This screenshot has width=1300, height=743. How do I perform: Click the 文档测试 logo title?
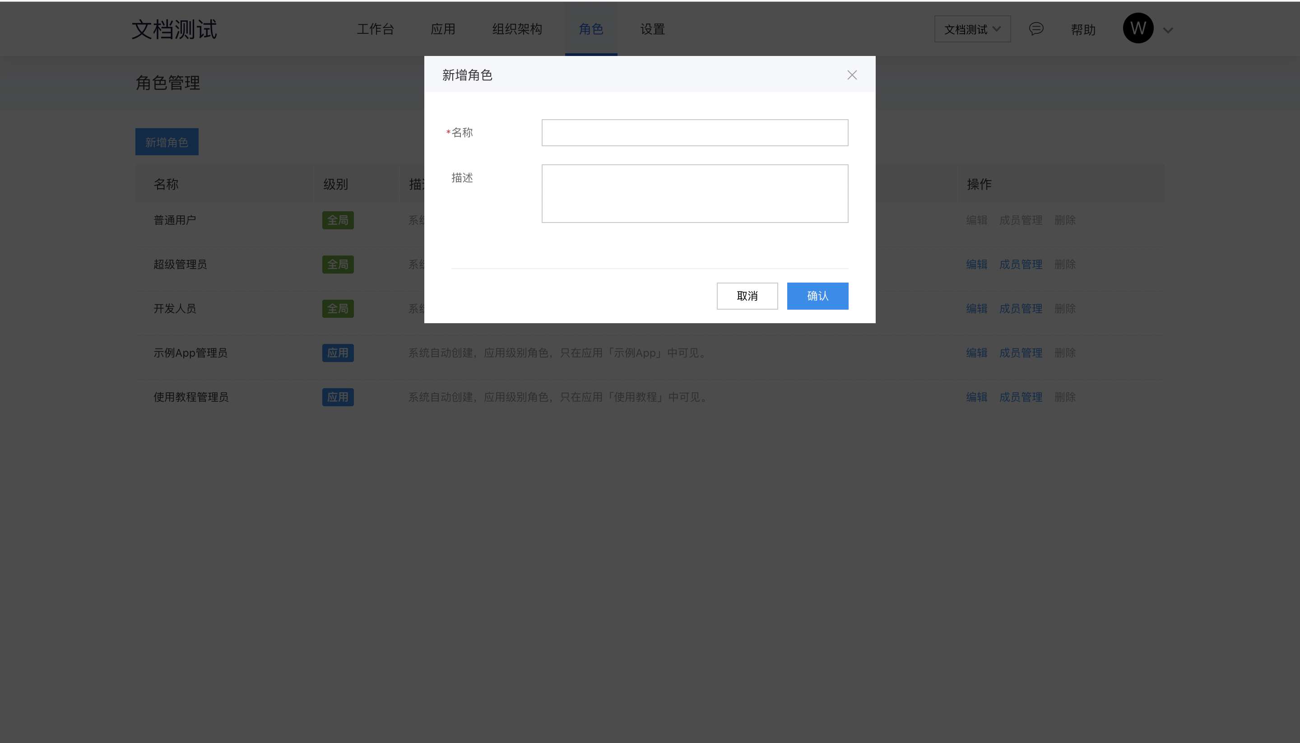click(x=174, y=29)
